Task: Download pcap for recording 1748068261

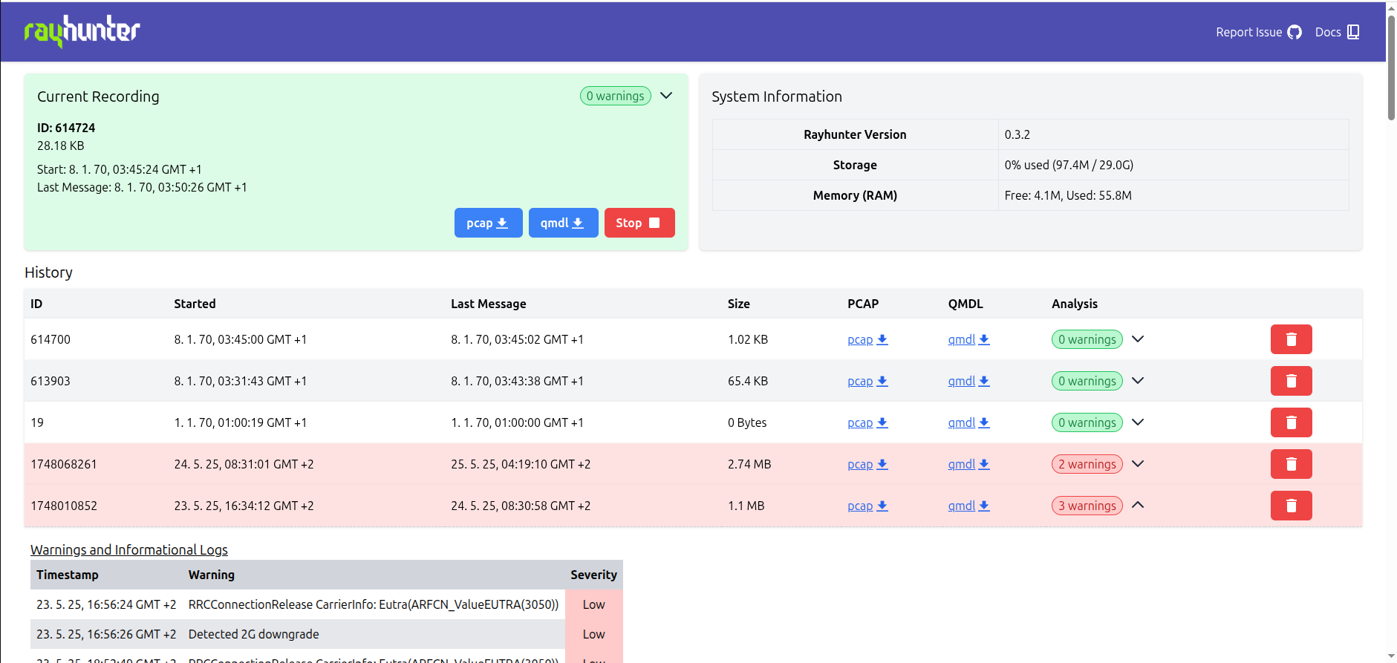Action: 867,464
